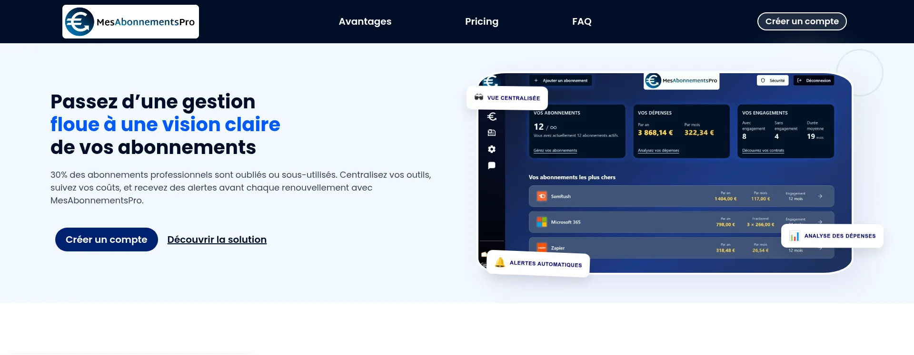914x355 pixels.
Task: Click the bar chart icon in Analyse des Dépenses
Action: tap(794, 236)
